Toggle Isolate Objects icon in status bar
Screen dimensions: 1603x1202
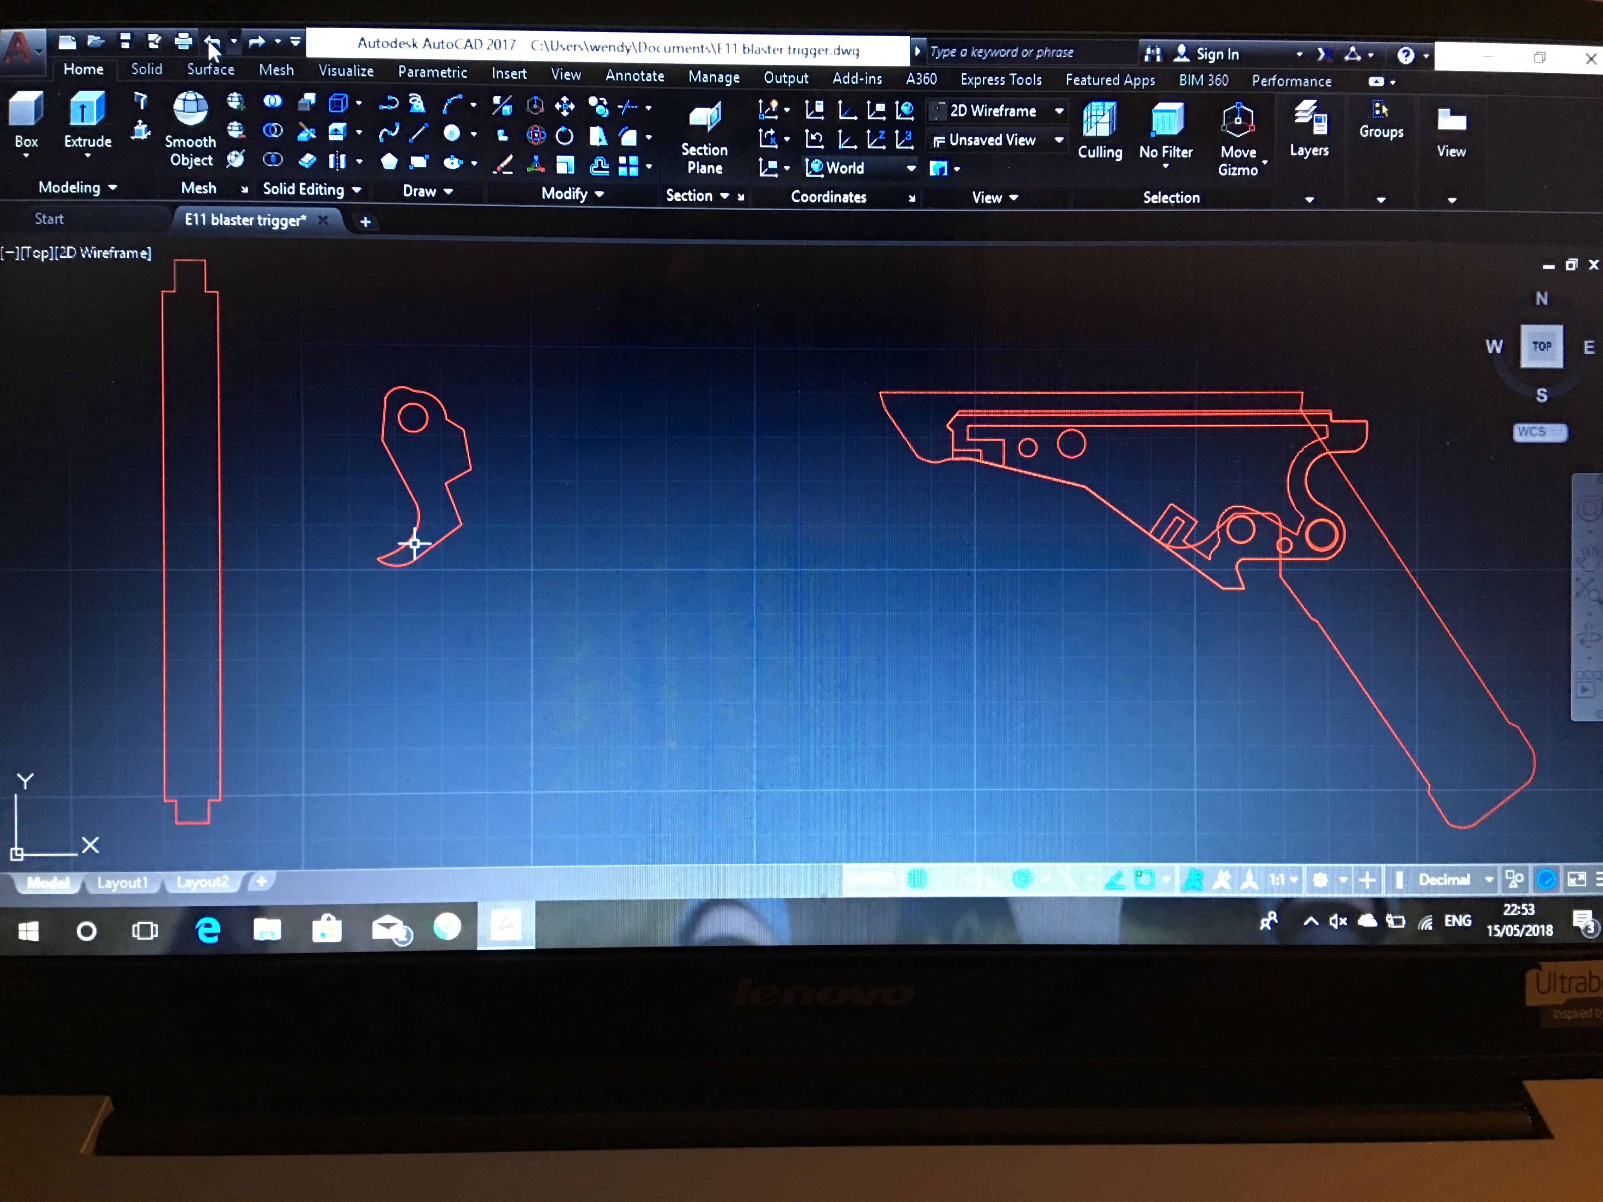click(1515, 880)
